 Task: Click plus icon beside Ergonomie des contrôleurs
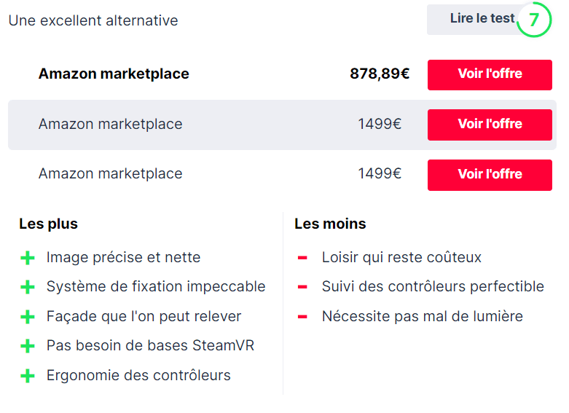(x=28, y=376)
